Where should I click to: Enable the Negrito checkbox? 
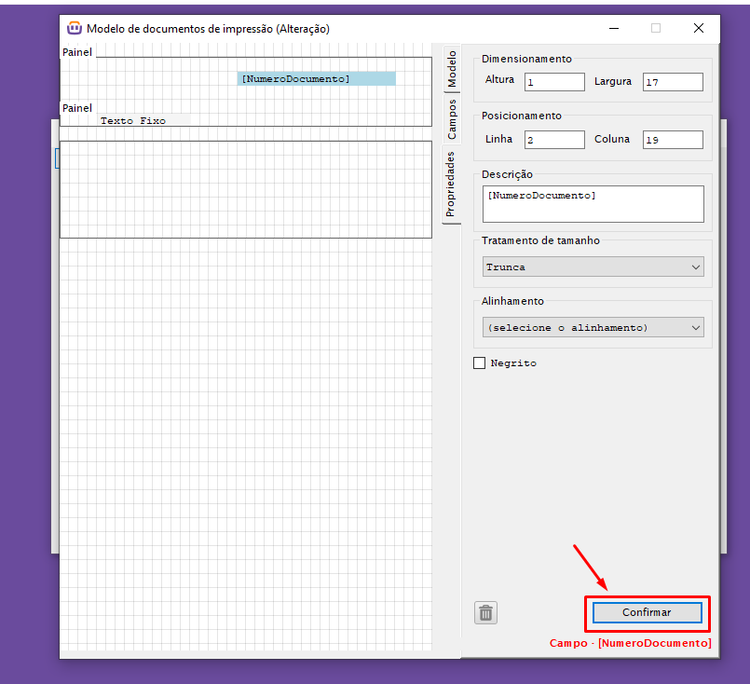pyautogui.click(x=480, y=363)
